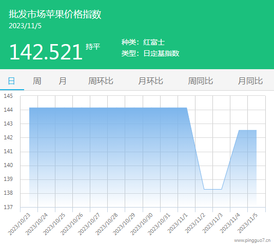The height and width of the screenshot is (246, 274).
Task: Click the 日定基指数 type label
Action: click(161, 53)
